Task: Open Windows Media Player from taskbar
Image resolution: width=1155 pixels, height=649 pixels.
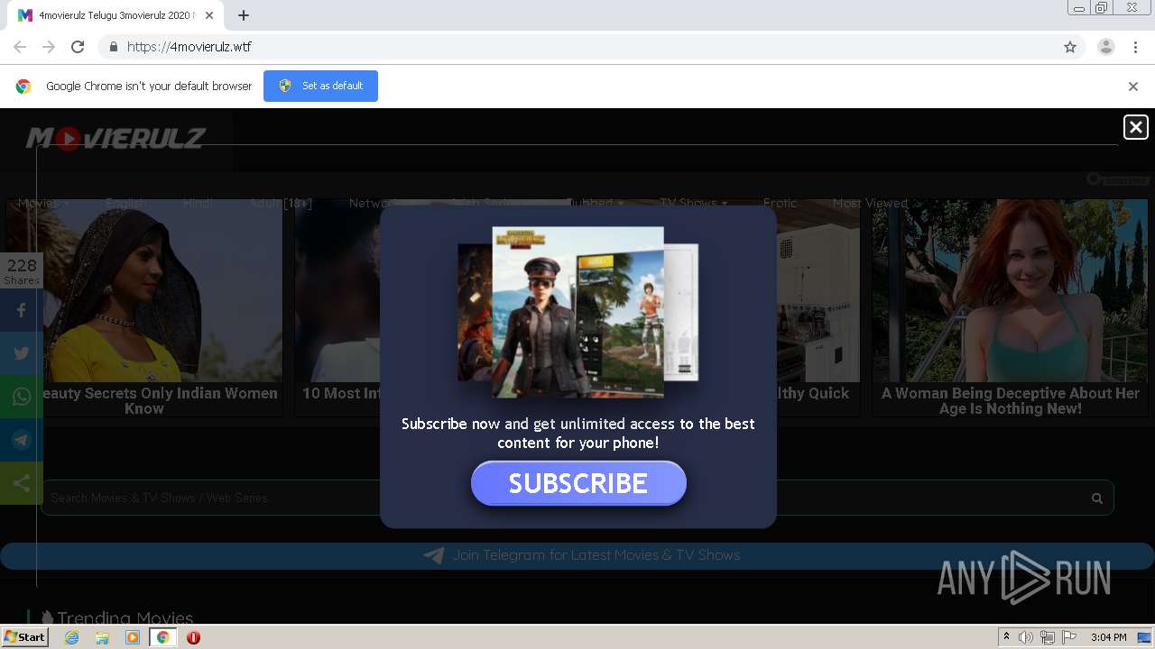Action: 133,637
